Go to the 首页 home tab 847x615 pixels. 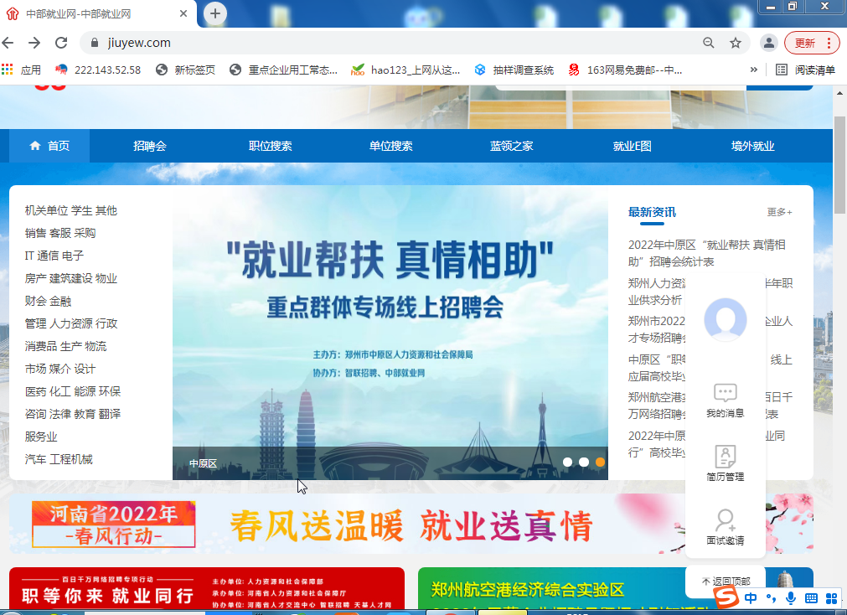pos(49,146)
